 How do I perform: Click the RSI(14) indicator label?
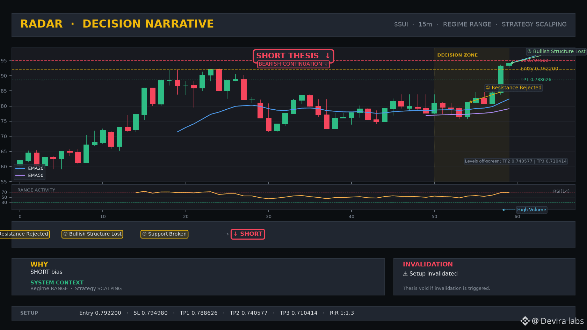[561, 191]
